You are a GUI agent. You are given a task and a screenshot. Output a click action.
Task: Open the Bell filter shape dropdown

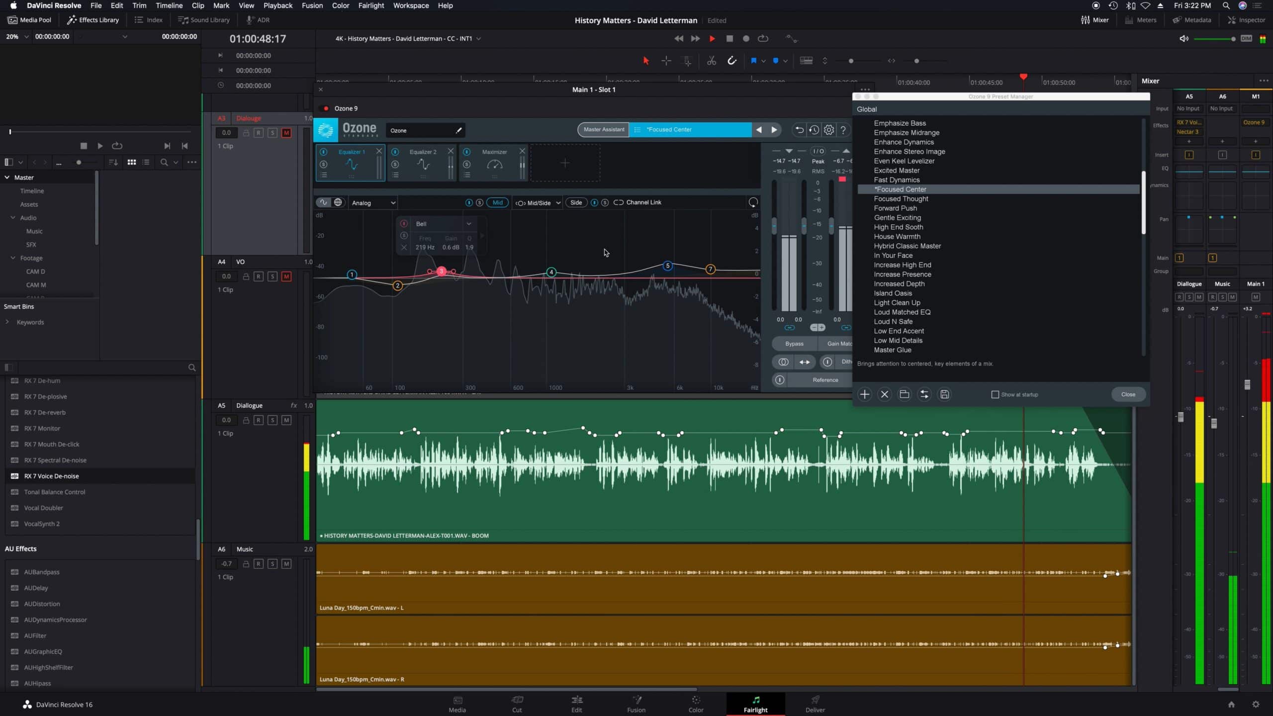tap(444, 224)
